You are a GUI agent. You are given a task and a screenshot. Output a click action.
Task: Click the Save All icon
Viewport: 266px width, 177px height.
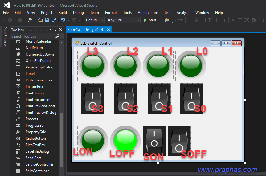point(54,20)
